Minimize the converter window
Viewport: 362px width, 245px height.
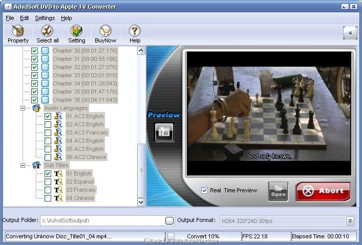[x=345, y=7]
